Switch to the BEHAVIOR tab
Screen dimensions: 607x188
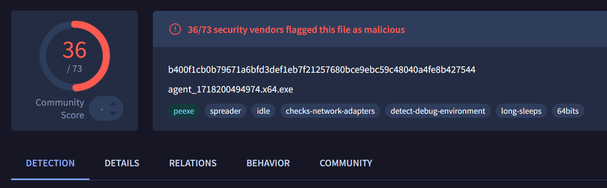tap(268, 163)
